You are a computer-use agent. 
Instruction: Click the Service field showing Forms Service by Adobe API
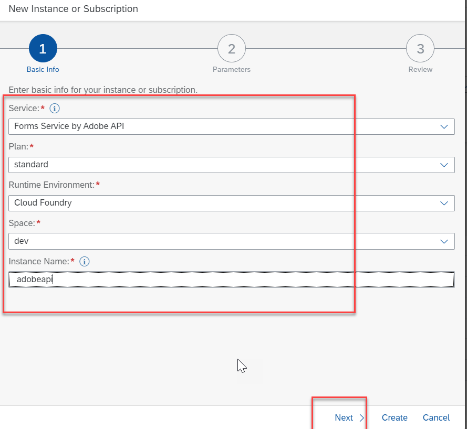(232, 126)
